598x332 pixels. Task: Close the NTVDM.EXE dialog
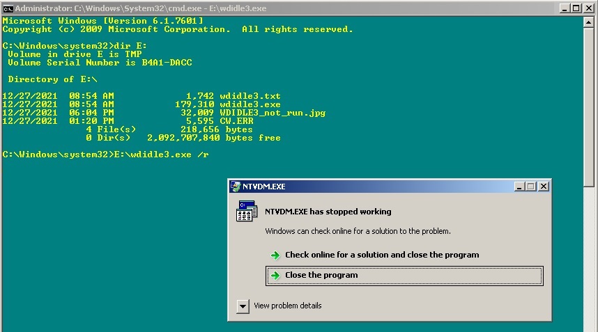coord(543,186)
